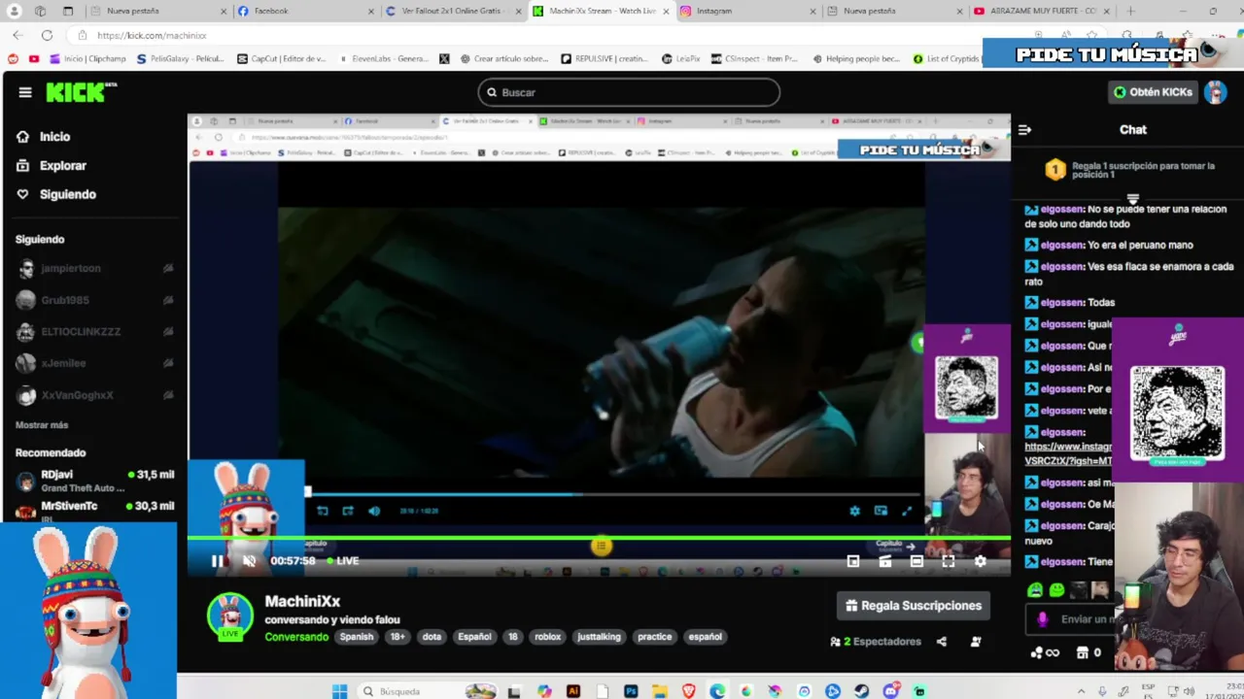Open Photoshop from the taskbar
1244x699 pixels.
[x=631, y=691]
